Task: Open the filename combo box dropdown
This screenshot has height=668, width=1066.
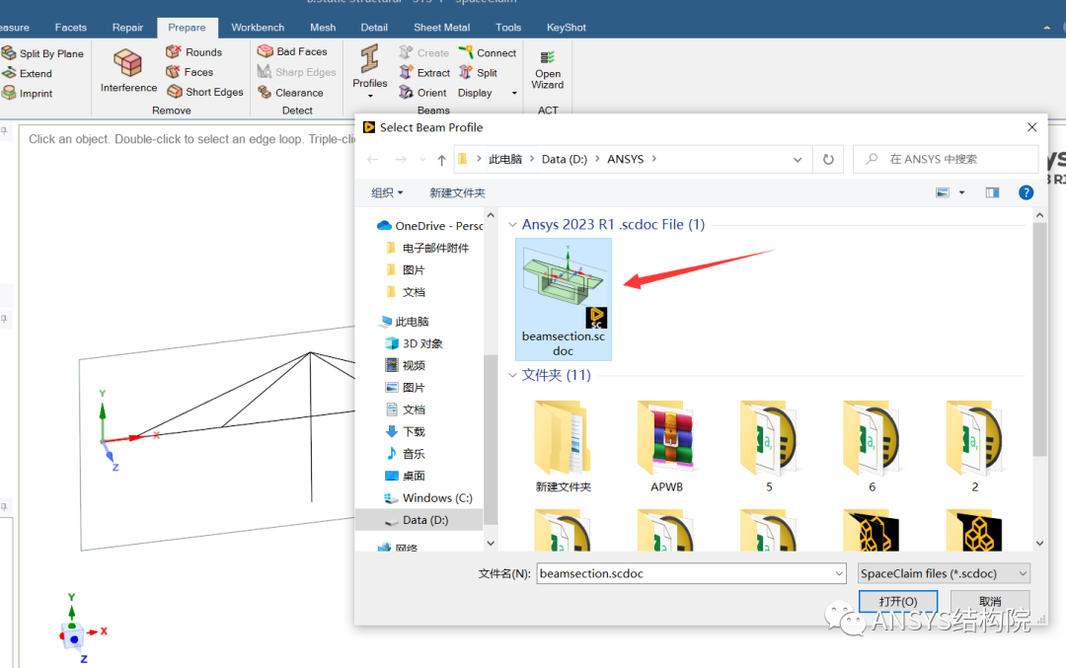Action: click(x=839, y=573)
